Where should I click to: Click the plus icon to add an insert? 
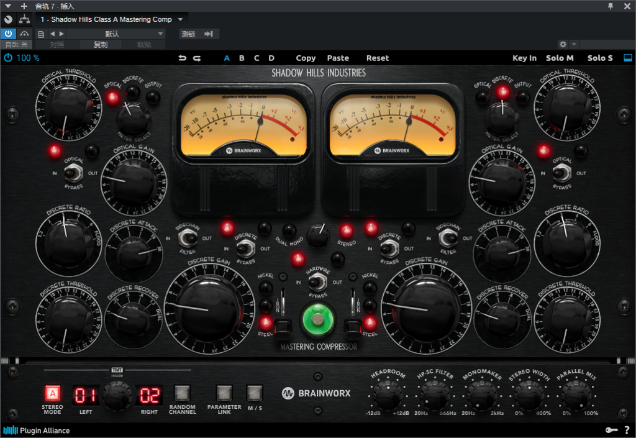24,6
